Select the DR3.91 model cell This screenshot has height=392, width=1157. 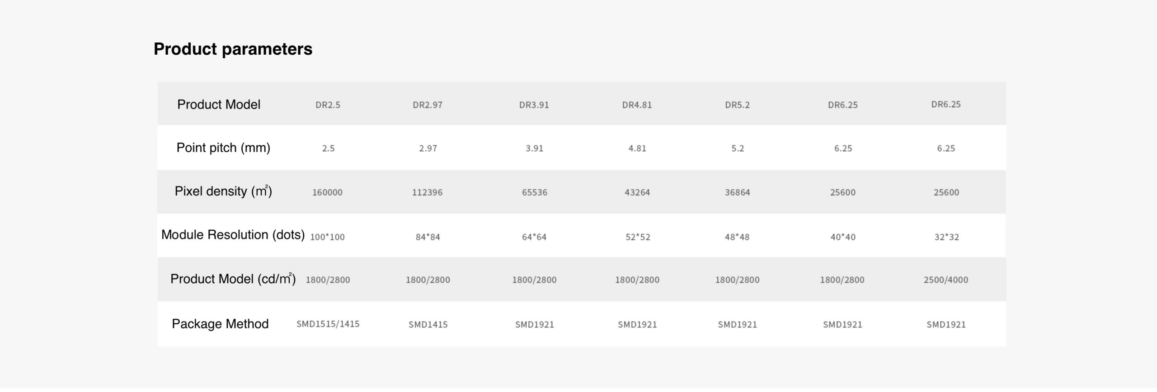coord(534,105)
